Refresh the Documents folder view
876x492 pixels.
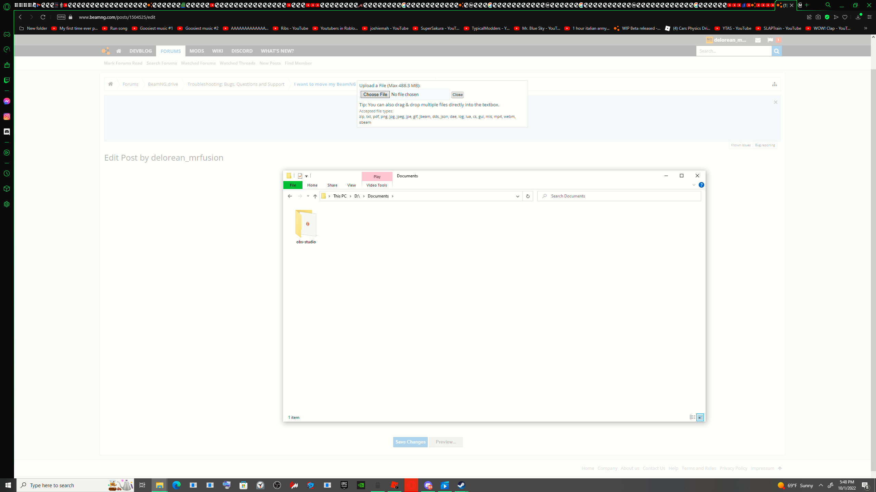click(x=528, y=196)
